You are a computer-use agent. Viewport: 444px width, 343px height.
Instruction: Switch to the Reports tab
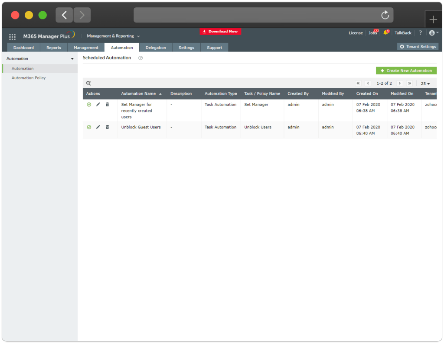[54, 48]
